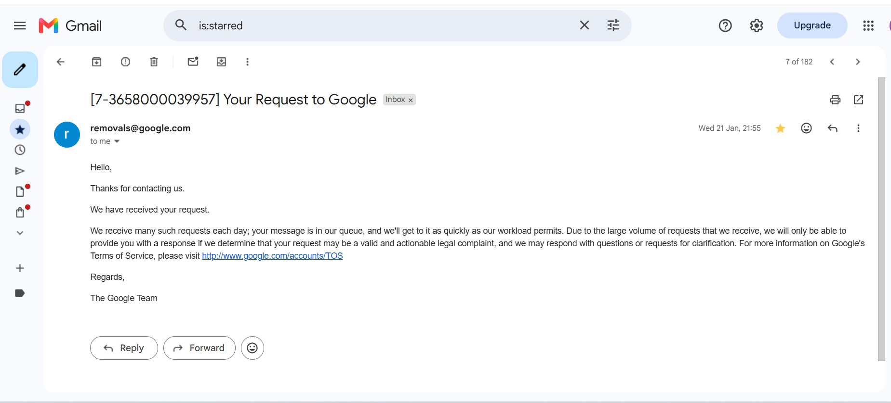This screenshot has width=891, height=403.
Task: Move email to another folder icon
Action: coord(221,62)
